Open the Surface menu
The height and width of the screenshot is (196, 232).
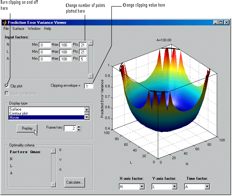pyautogui.click(x=18, y=29)
